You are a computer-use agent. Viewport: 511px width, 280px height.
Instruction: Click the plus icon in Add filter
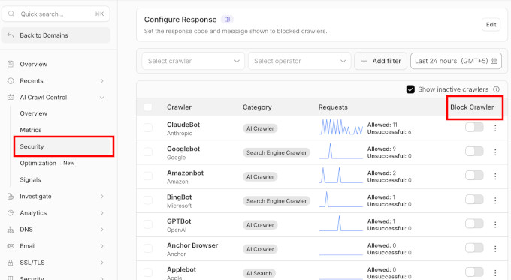tap(364, 61)
